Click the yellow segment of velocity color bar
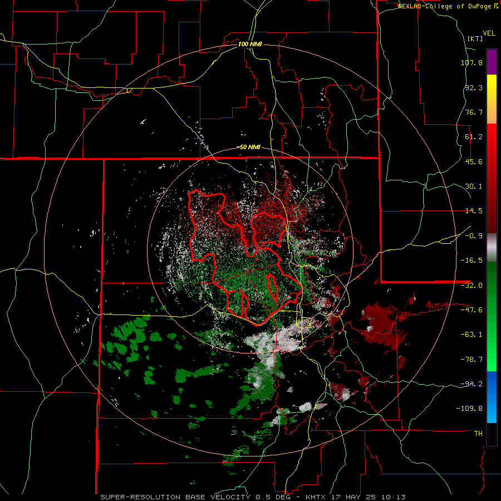This screenshot has width=501, height=501. point(492,99)
